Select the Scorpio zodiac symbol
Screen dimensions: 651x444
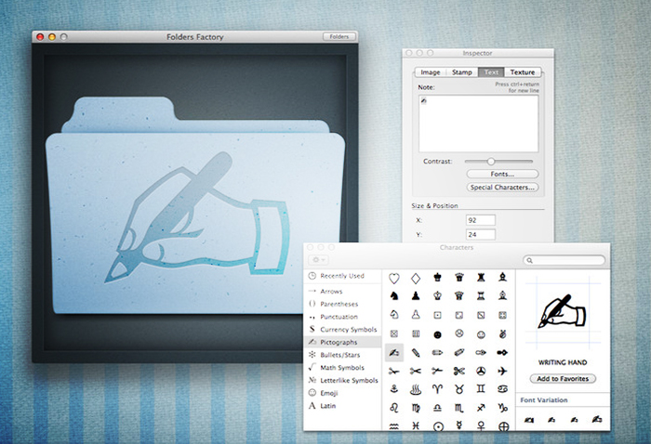click(x=459, y=408)
